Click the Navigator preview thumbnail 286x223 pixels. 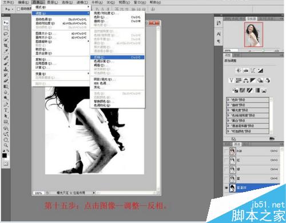coord(254,34)
